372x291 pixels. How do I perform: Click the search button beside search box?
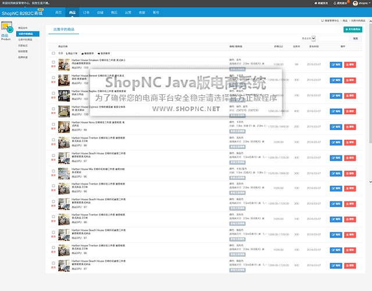point(355,38)
